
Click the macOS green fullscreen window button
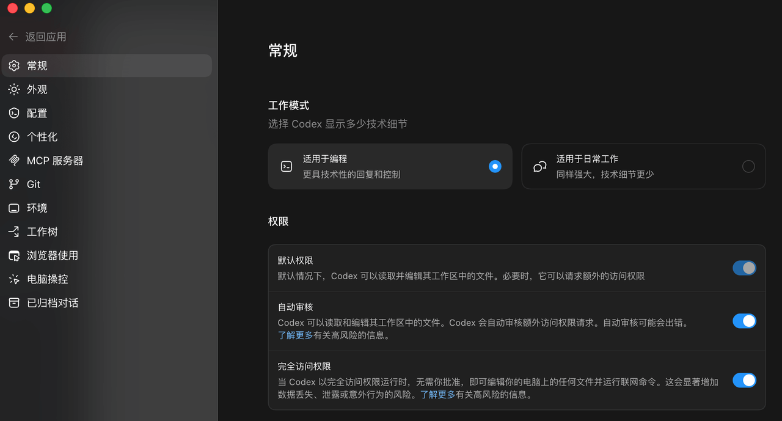coord(46,9)
